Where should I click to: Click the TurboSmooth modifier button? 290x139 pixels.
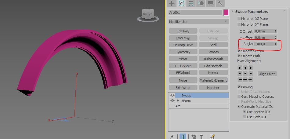coord(213,59)
